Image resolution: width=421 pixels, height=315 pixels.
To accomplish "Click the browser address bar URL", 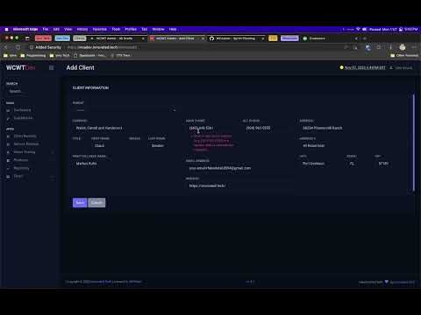I will pos(102,47).
